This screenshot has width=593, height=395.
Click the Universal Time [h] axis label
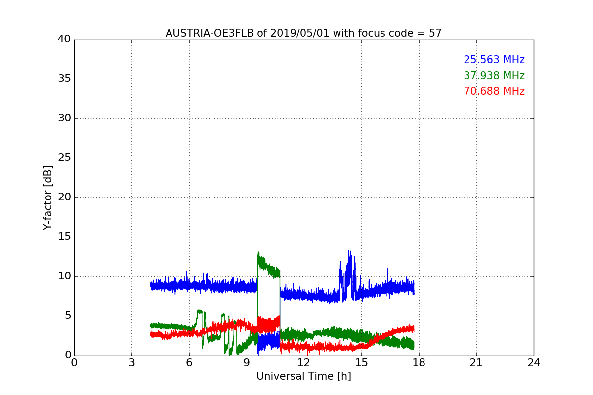[303, 376]
